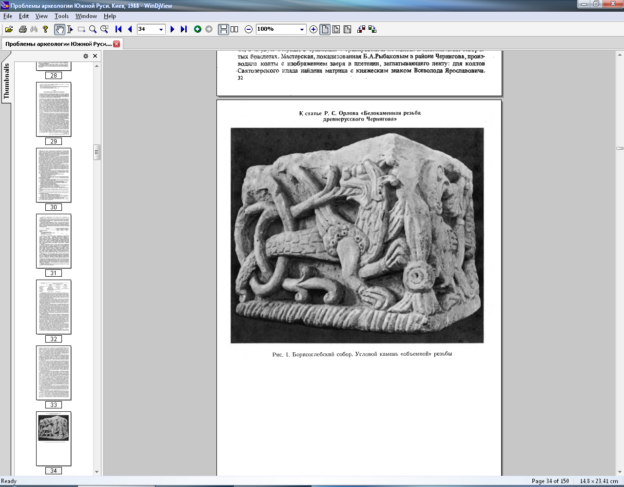Click the green go-back button

(x=197, y=29)
